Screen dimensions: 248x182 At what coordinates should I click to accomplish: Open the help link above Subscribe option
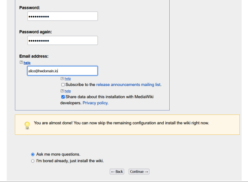(x=68, y=79)
